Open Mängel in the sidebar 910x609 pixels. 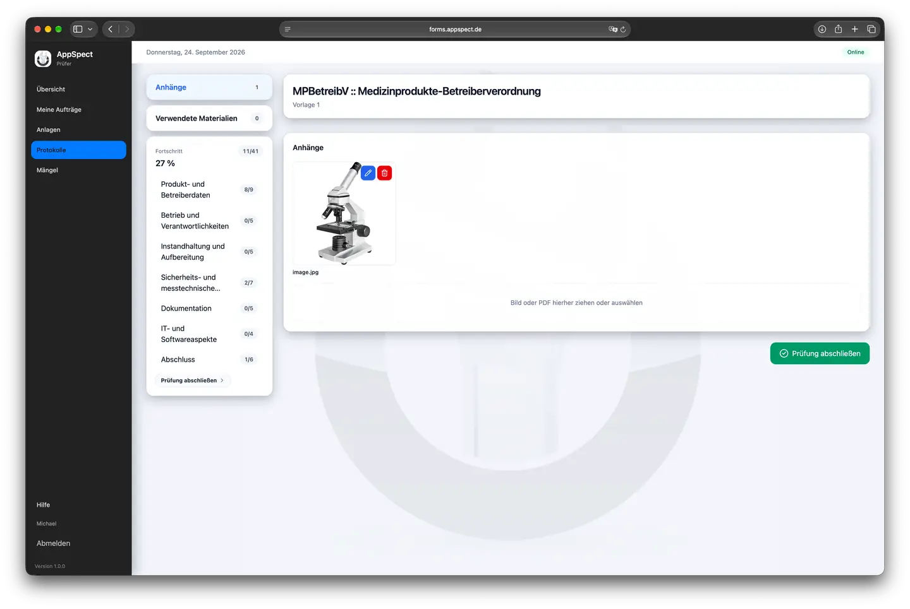click(78, 170)
